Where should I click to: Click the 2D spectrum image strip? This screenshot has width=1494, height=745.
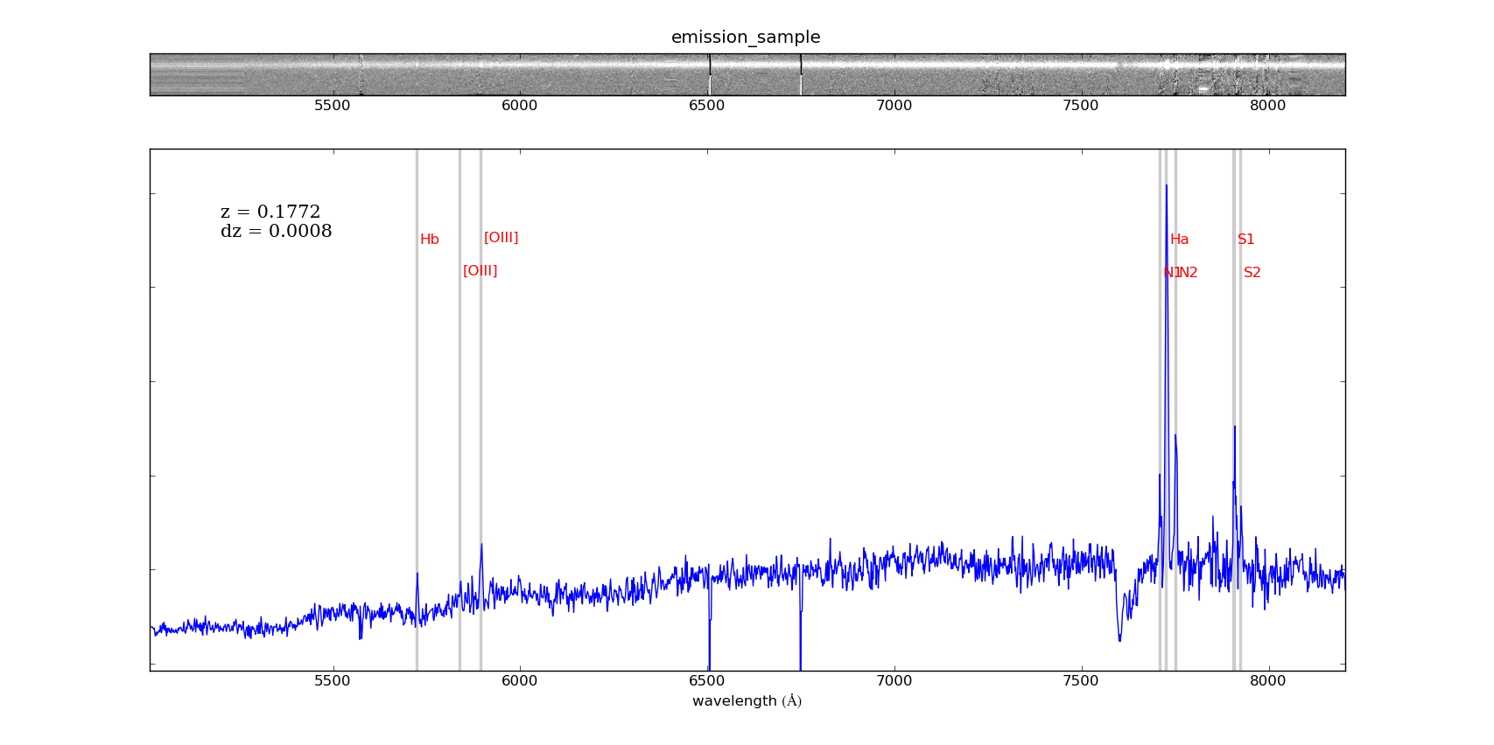(x=747, y=74)
